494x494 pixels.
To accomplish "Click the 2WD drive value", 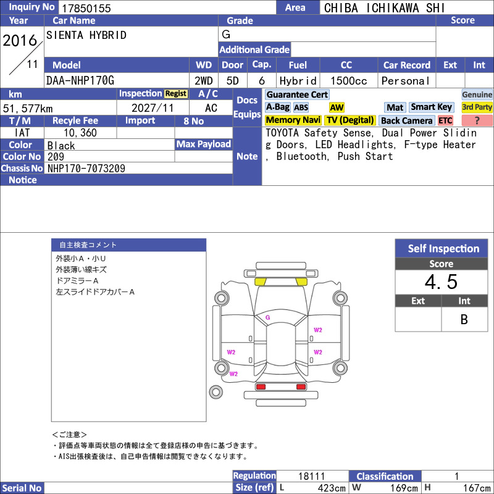I will (204, 81).
